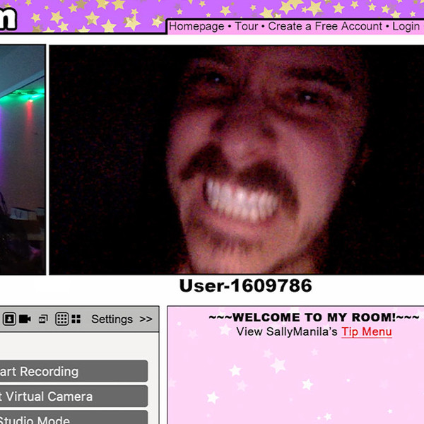The width and height of the screenshot is (424, 424).
Task: Click the portrait profile icon in toolbar
Action: tap(9, 319)
